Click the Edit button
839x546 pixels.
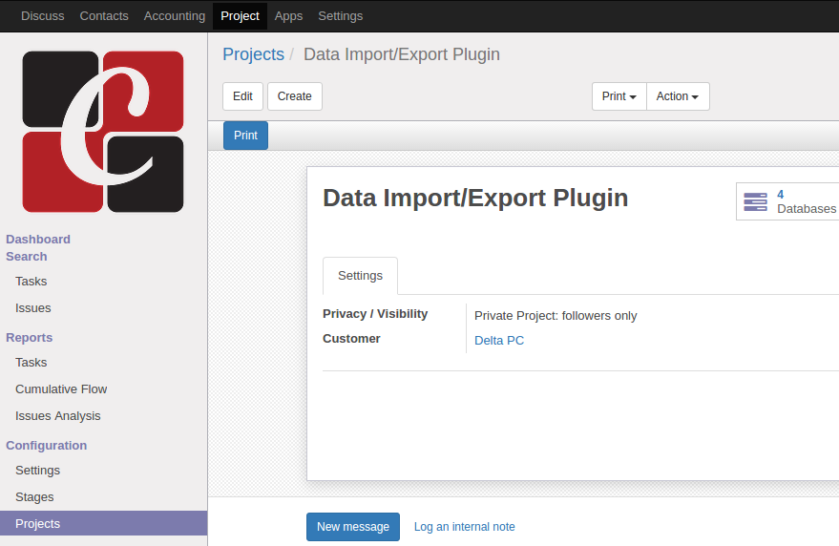tap(242, 96)
